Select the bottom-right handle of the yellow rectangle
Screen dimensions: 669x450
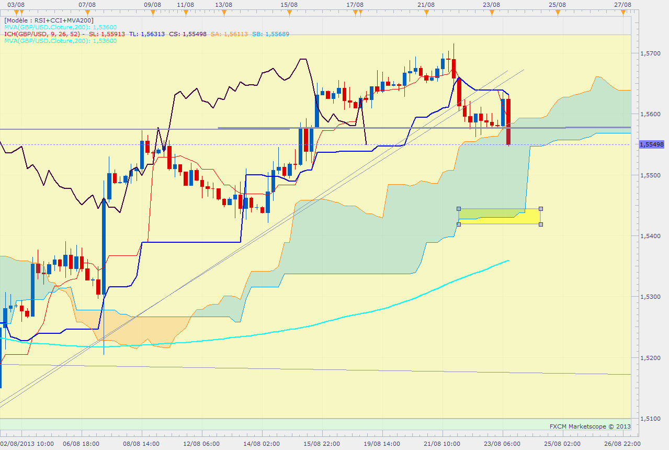point(540,224)
